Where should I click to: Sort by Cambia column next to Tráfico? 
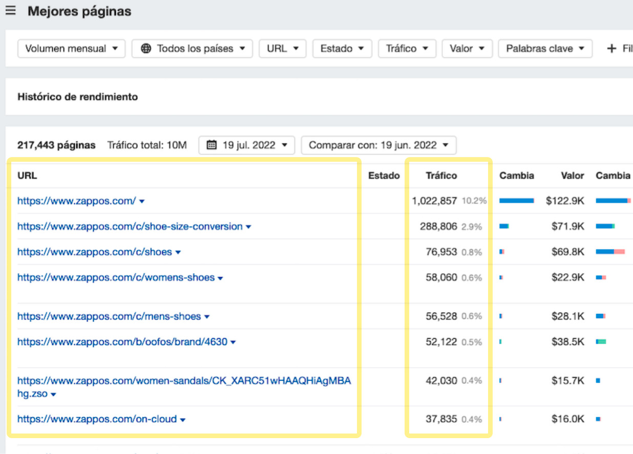pos(517,176)
